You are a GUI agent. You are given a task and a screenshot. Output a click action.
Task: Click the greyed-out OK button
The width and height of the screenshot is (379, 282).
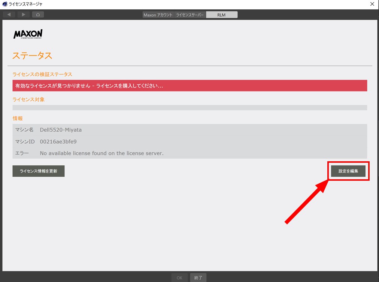point(179,277)
